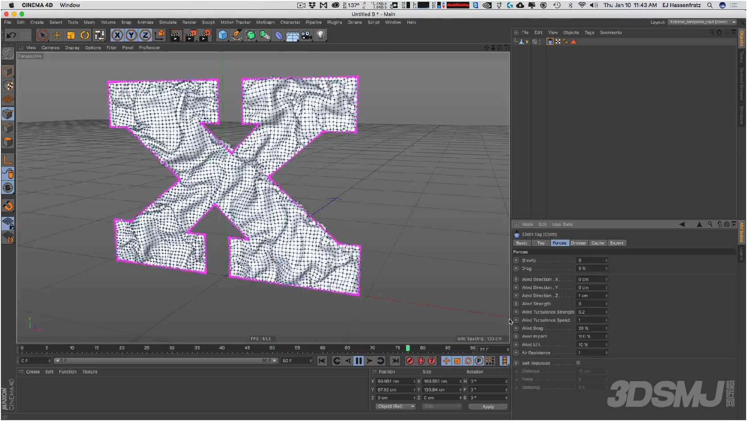This screenshot has width=747, height=421.
Task: Click the Gravity value stepper
Action: pos(606,260)
